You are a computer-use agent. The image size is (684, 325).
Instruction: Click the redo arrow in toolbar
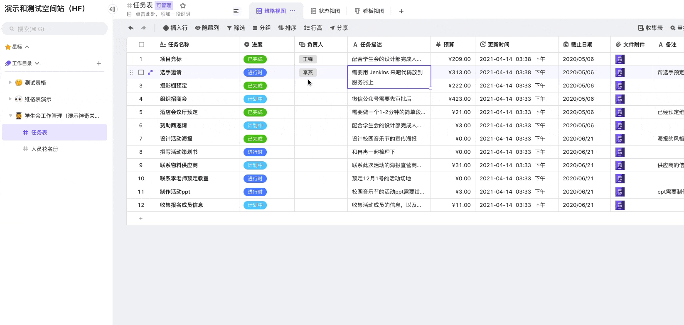point(143,28)
